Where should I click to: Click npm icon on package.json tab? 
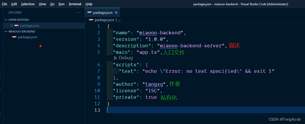pos(90,12)
